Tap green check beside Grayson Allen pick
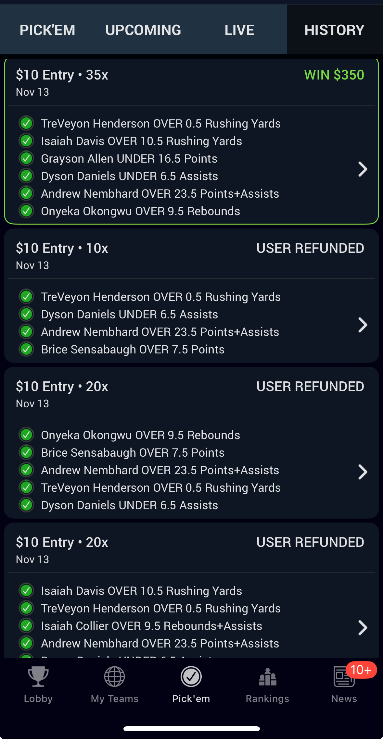Viewport: 383px width, 739px height. point(26,158)
